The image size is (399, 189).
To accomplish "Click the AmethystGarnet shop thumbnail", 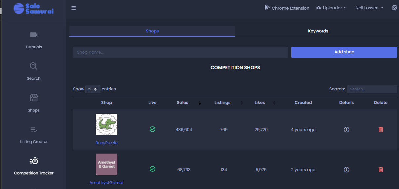I will (x=106, y=164).
